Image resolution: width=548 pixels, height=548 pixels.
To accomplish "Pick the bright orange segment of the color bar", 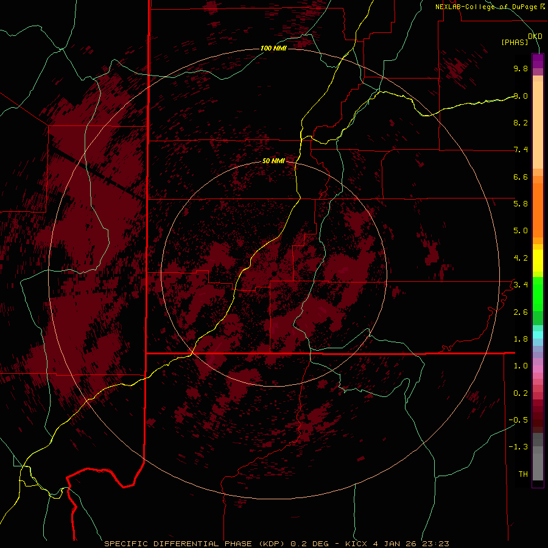I will click(538, 211).
